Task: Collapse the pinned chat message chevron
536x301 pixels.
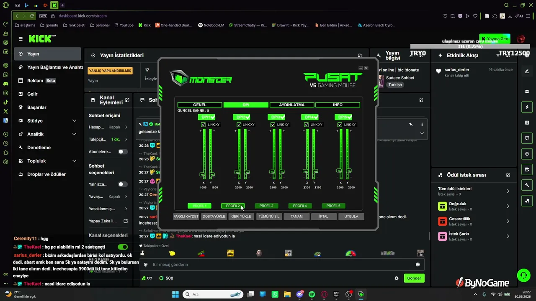Action: pos(422,133)
